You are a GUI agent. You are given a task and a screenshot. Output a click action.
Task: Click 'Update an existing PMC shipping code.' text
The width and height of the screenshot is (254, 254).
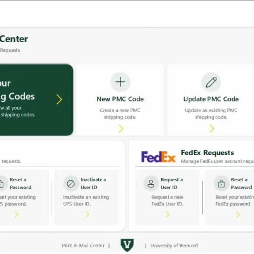pos(211,113)
